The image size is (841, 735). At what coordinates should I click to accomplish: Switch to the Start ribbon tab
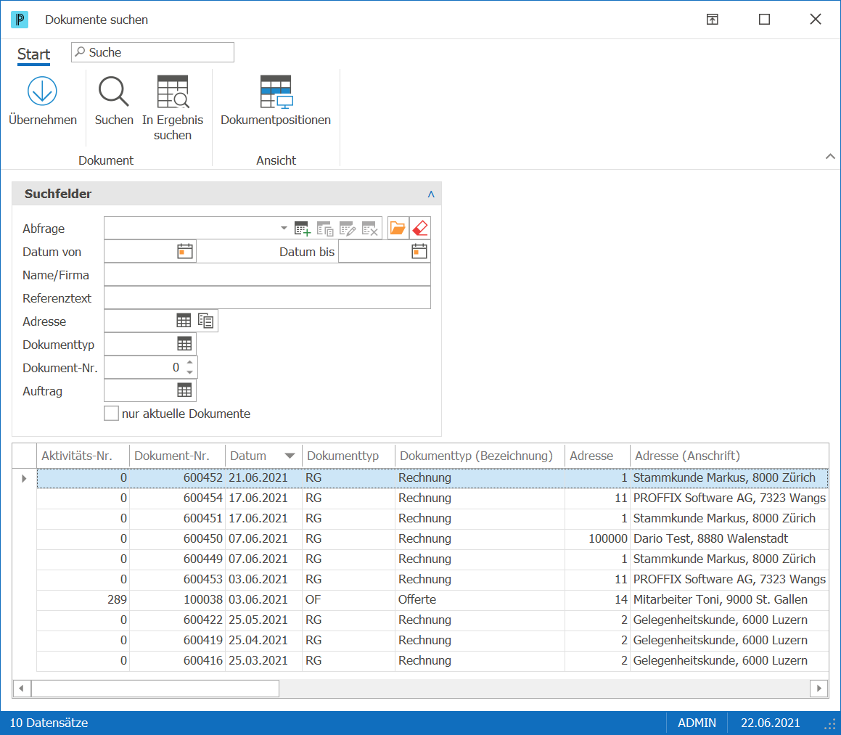(33, 54)
